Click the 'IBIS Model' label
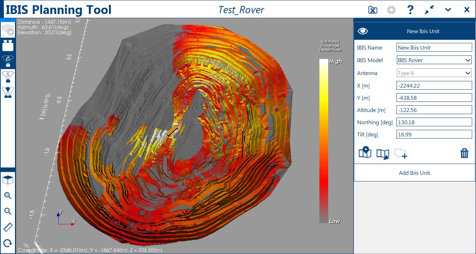This screenshot has height=254, width=476. point(370,60)
